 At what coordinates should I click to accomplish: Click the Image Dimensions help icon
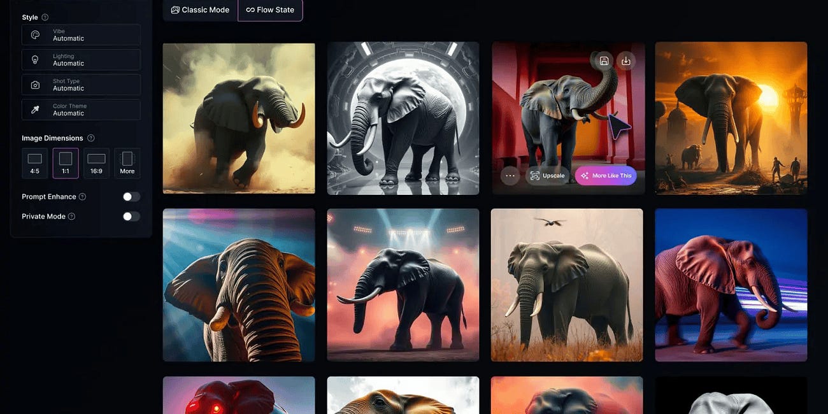point(91,138)
